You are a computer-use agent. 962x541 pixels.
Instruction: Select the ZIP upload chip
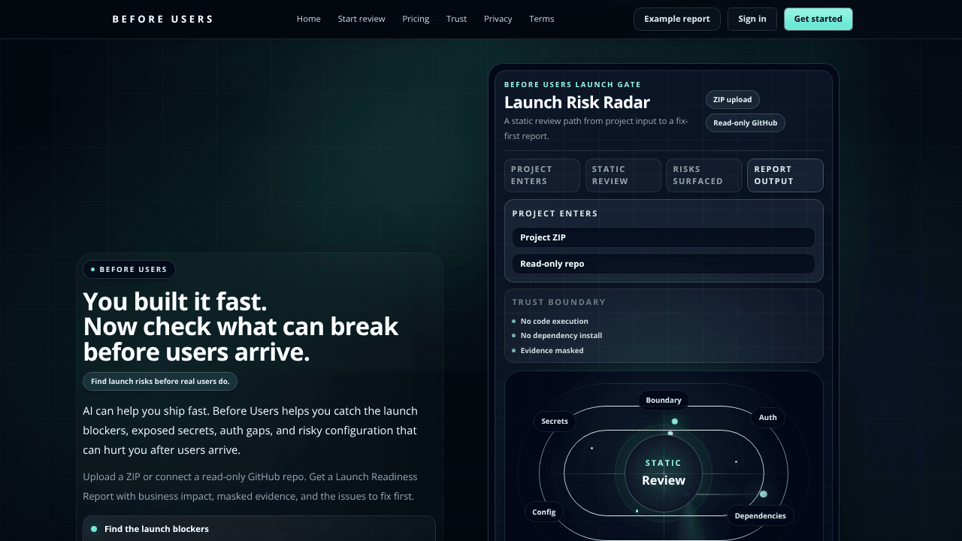pyautogui.click(x=732, y=99)
